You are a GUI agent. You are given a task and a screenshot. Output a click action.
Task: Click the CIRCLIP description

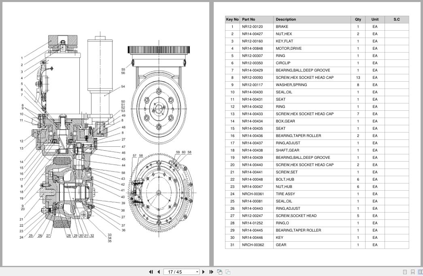tap(283, 63)
